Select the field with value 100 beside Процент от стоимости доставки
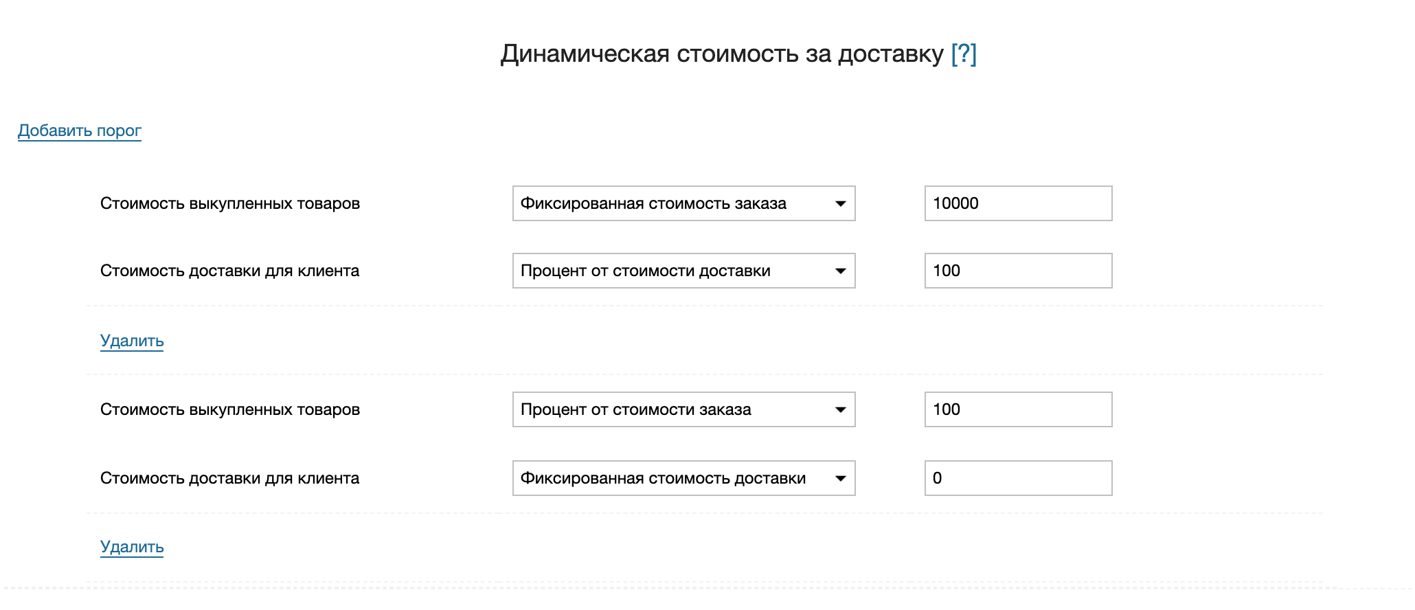This screenshot has height=610, width=1415. tap(1018, 271)
